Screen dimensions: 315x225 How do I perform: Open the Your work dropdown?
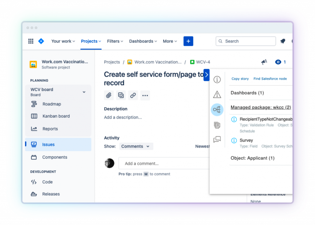click(63, 41)
